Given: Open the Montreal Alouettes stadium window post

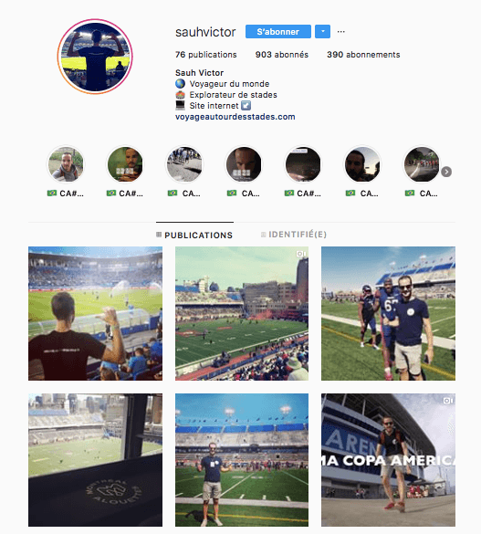Looking at the screenshot, I should click(x=95, y=460).
